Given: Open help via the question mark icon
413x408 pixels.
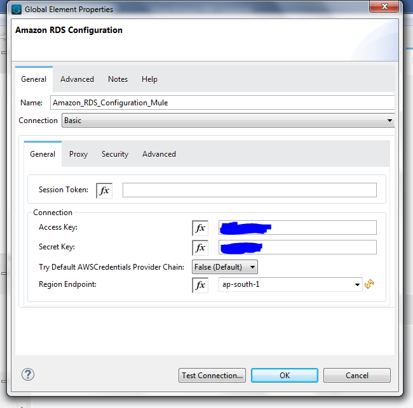Looking at the screenshot, I should [x=28, y=374].
